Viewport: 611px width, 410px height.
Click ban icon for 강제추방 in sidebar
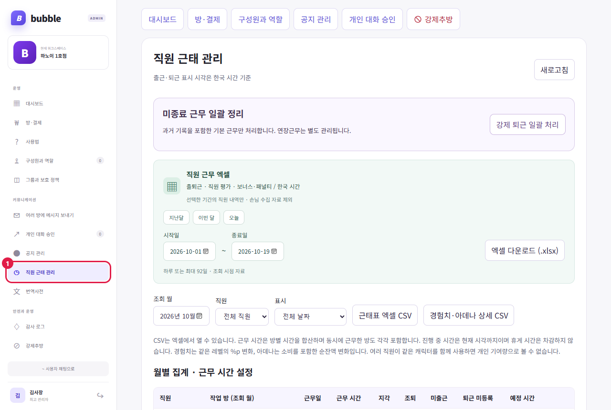pyautogui.click(x=17, y=346)
